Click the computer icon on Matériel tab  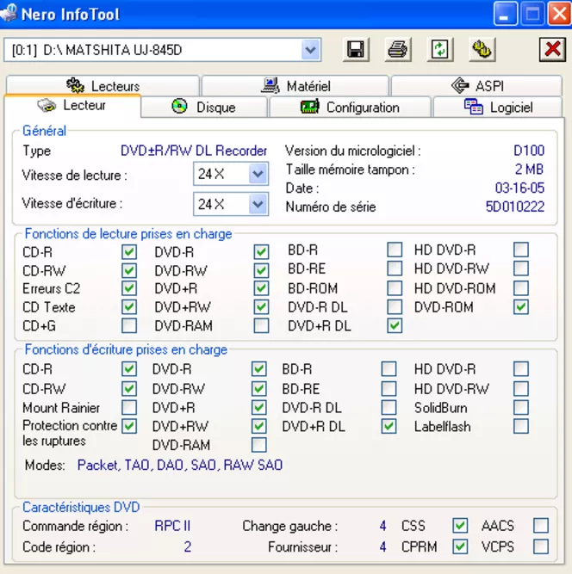270,86
